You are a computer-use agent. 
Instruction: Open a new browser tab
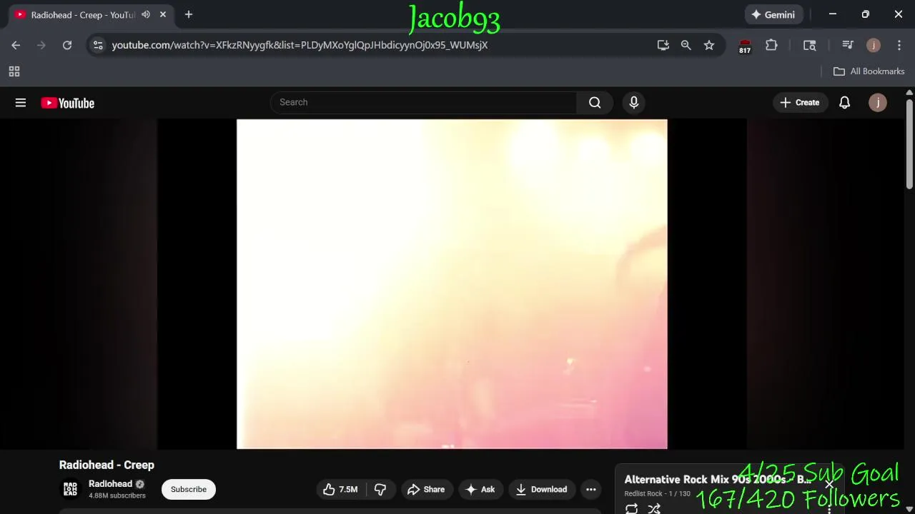point(189,14)
